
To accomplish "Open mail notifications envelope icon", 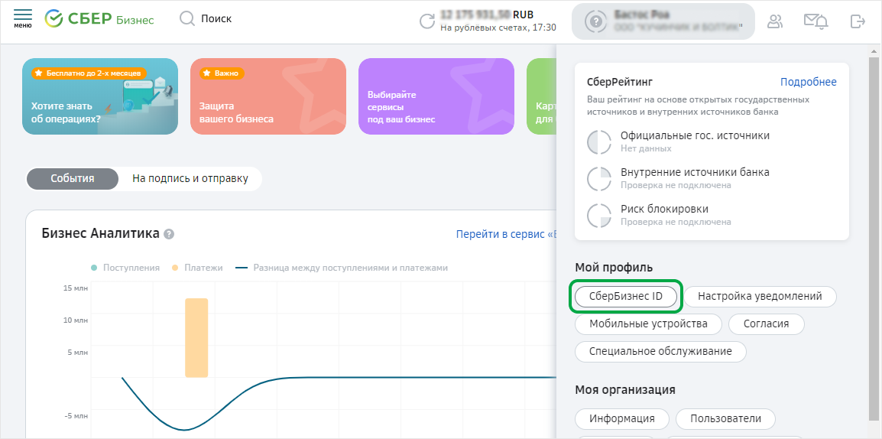I will tap(816, 21).
